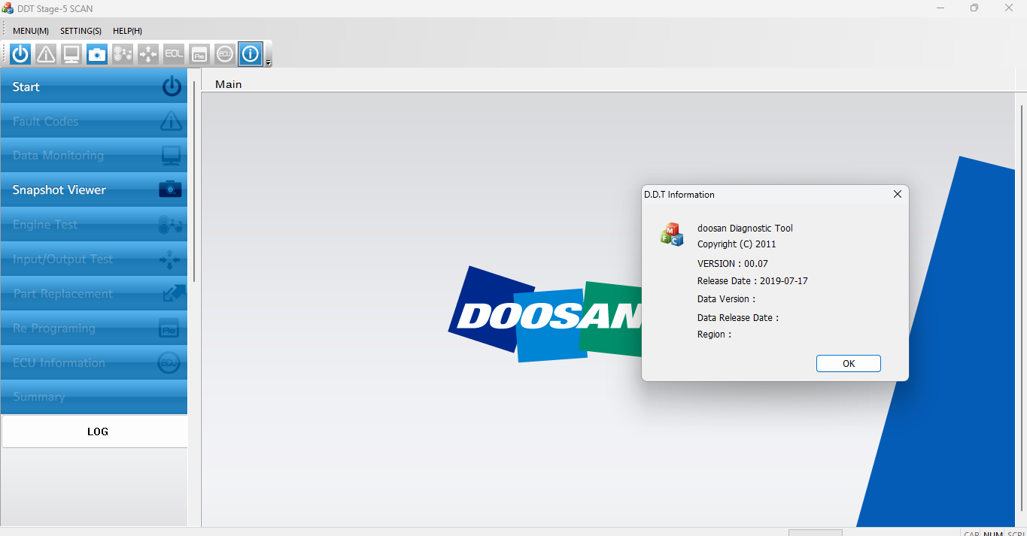Click the 'Data Version :' label
1027x536 pixels.
(726, 299)
